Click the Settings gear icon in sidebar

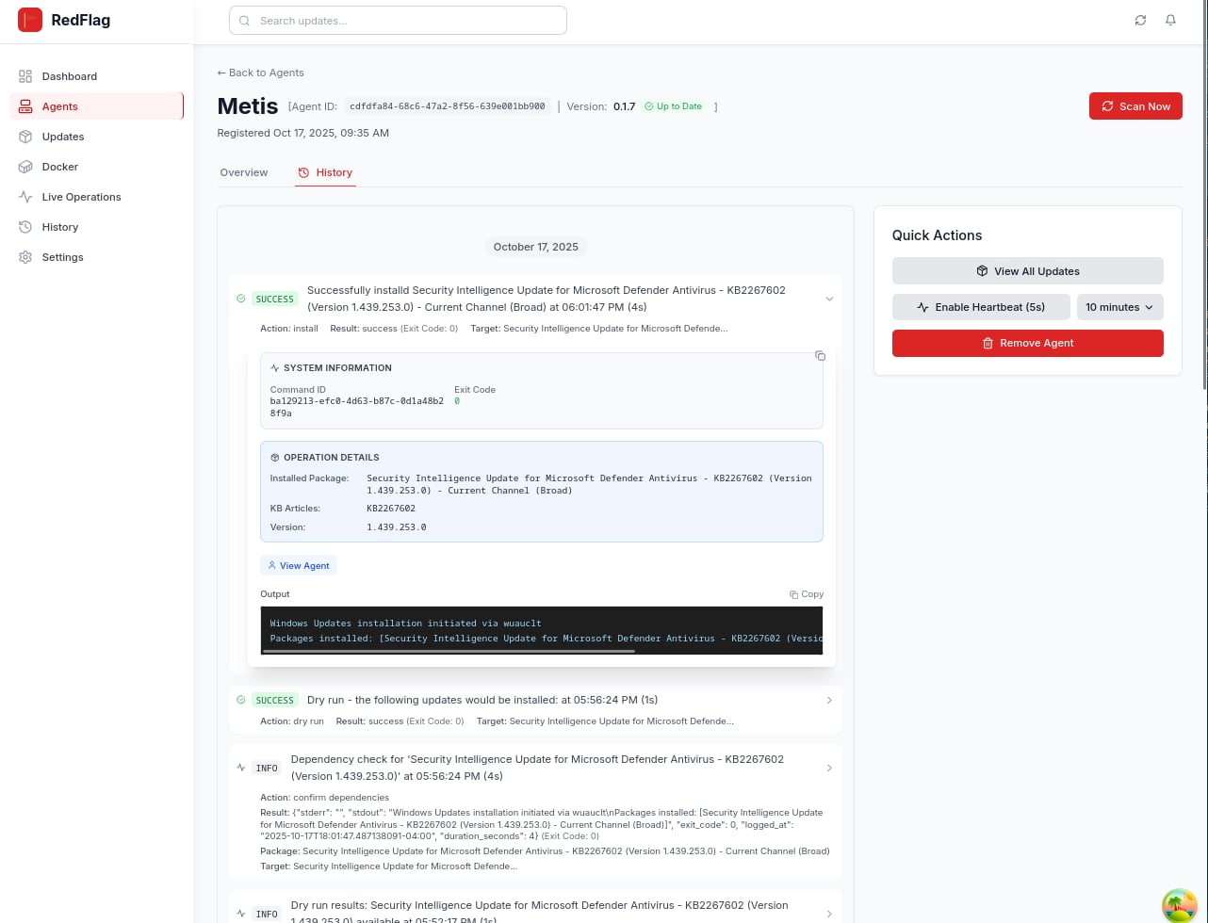(25, 257)
